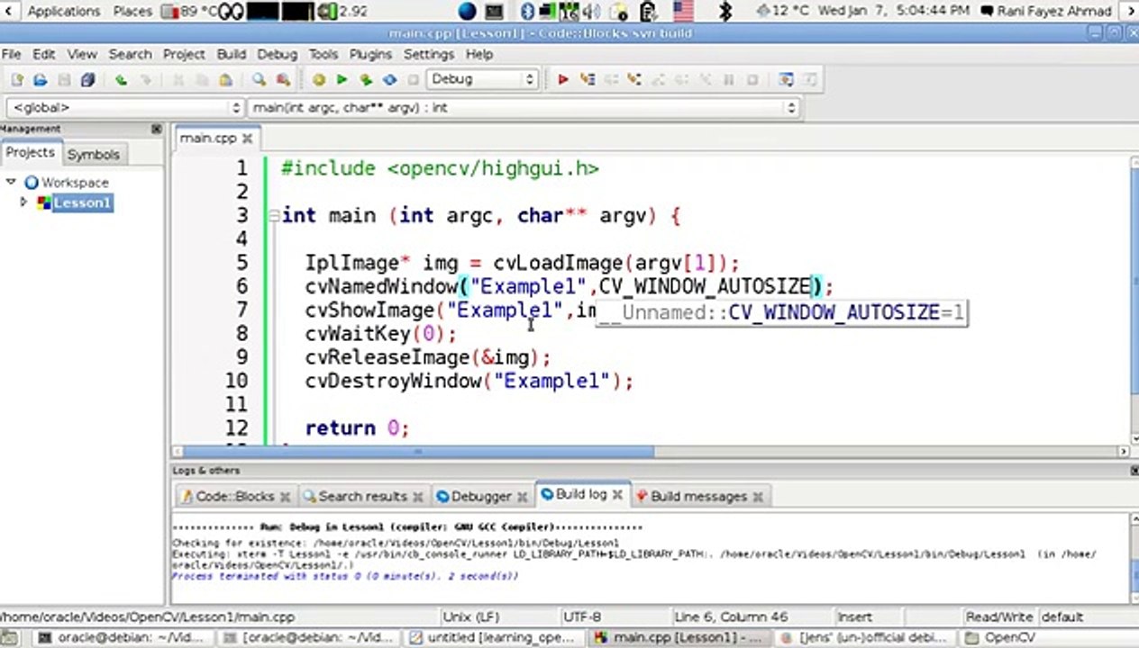Click the Replace toolbar icon
Viewport: 1139px width, 648px height.
283,80
